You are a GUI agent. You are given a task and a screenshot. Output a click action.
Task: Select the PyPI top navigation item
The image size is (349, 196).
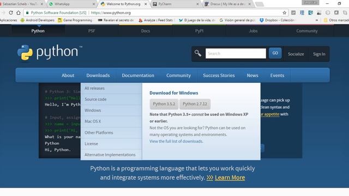tap(199, 31)
